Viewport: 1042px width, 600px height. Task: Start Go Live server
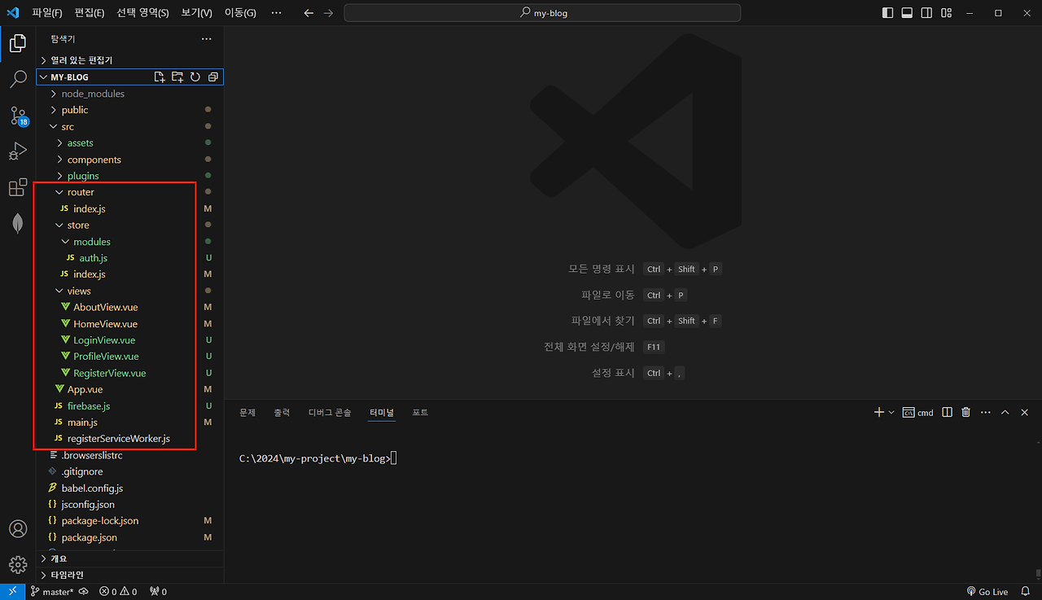987,592
